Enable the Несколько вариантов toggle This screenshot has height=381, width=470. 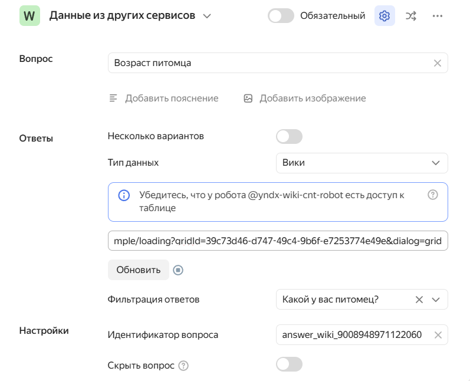[289, 137]
